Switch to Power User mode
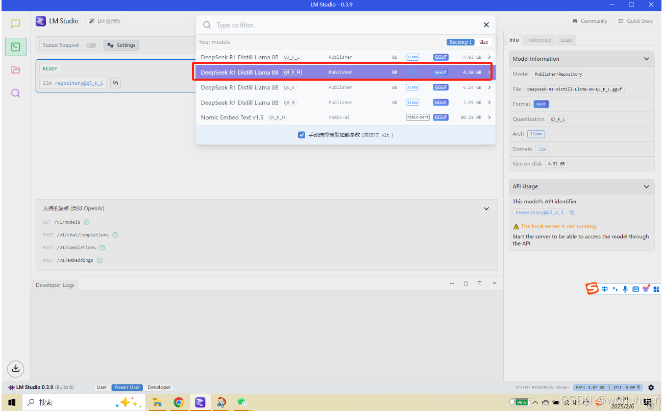This screenshot has height=411, width=663. tap(128, 387)
